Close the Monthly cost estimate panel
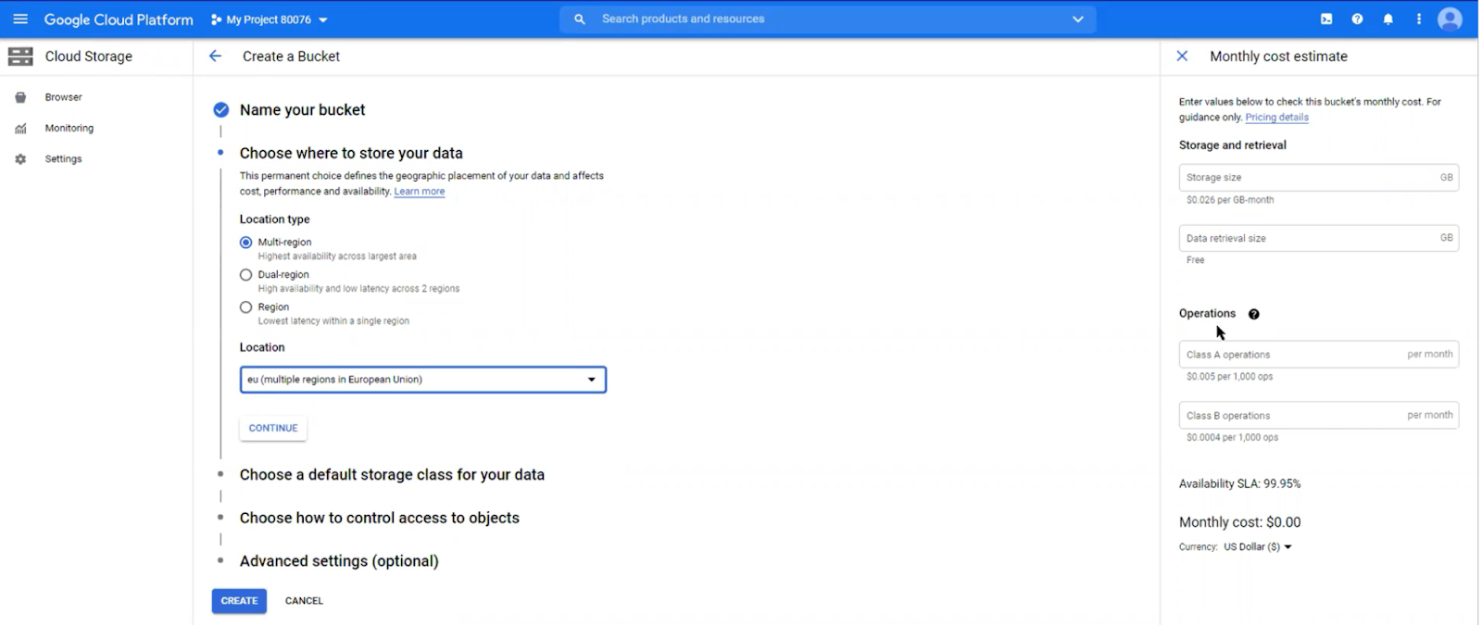1482x626 pixels. [x=1182, y=56]
